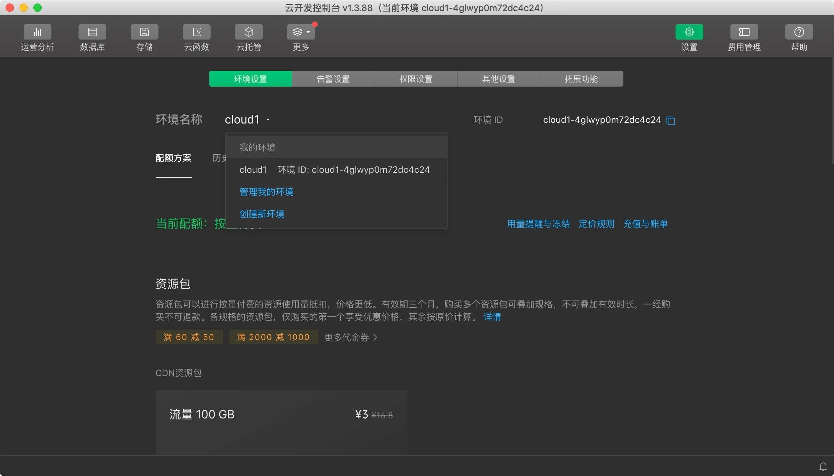Select the cloud1 environment entry in the list
Screen dimensions: 834x476
(334, 170)
